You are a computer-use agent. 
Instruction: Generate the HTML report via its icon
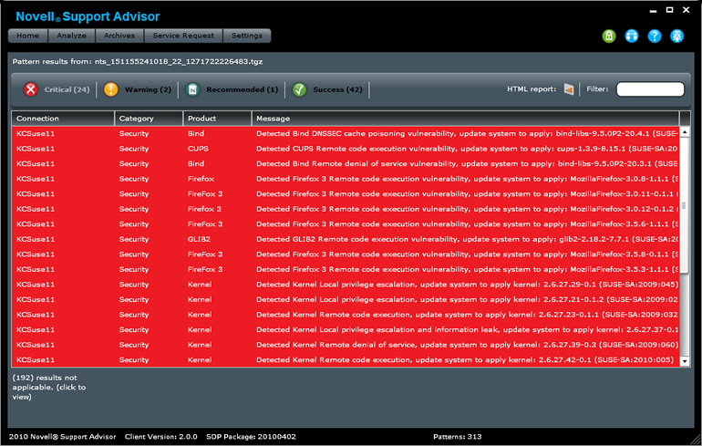point(569,89)
